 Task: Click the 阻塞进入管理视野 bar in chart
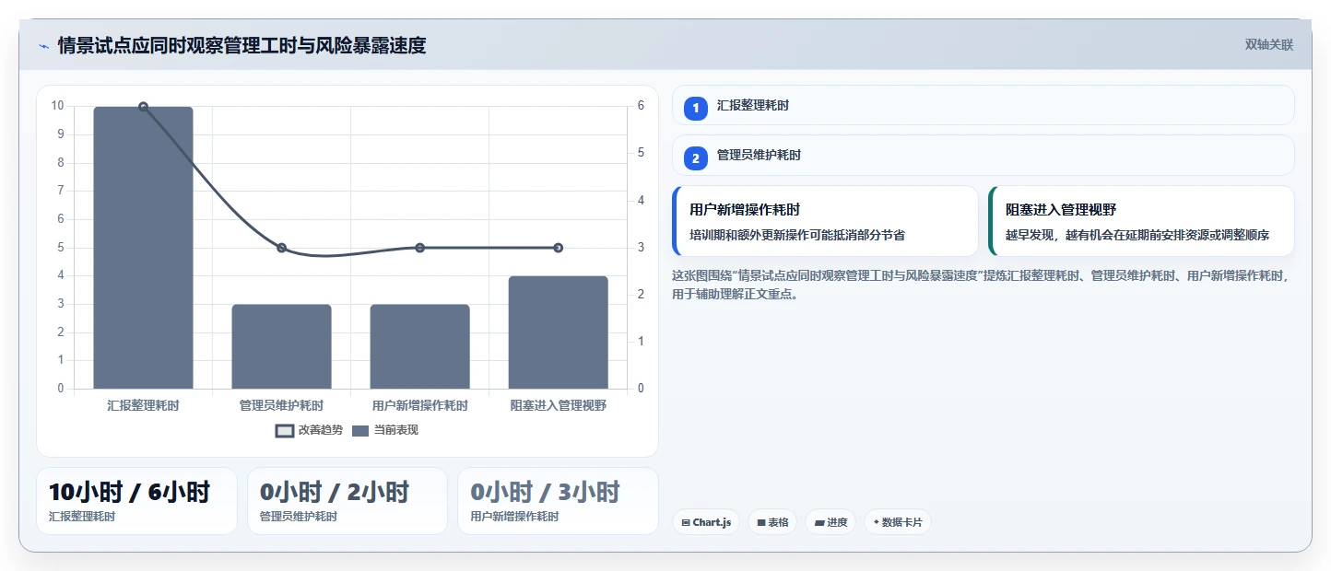click(x=558, y=332)
